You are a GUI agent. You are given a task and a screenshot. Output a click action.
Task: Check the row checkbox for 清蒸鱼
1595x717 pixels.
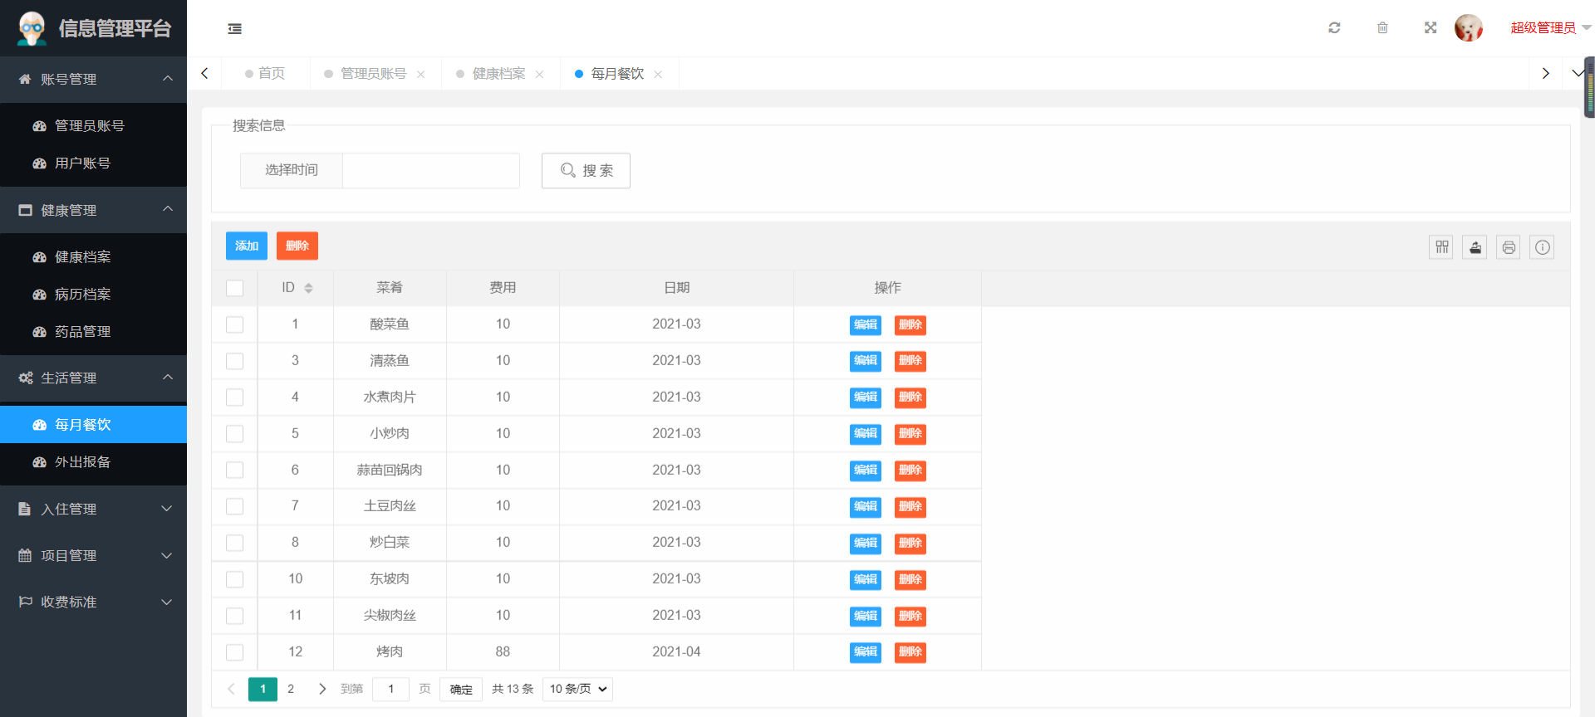(235, 361)
